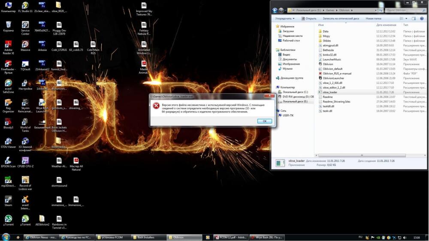Click the Explorer search field
This screenshot has width=429, height=241.
click(x=405, y=10)
